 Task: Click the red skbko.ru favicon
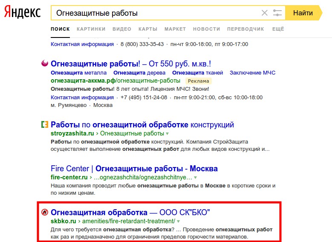45,212
